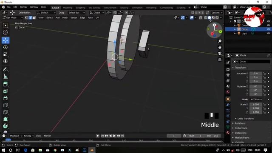This screenshot has width=272, height=153.
Task: Open the Keying timeline menu
Action: coord(28,136)
